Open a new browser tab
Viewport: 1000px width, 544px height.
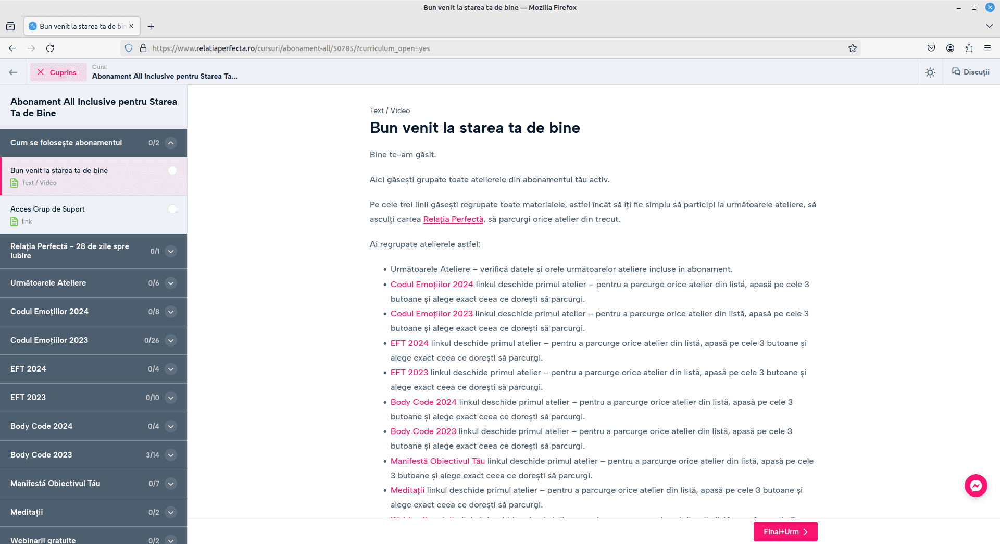click(x=151, y=26)
